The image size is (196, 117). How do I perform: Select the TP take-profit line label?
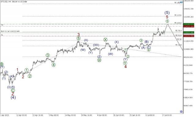(2, 25)
